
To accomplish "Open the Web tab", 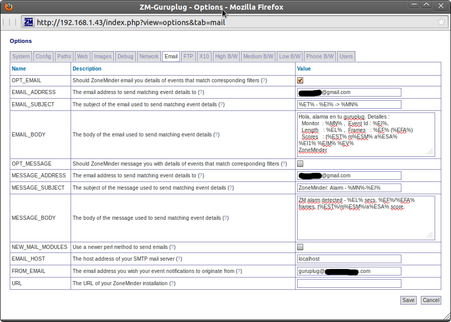I will [x=82, y=56].
